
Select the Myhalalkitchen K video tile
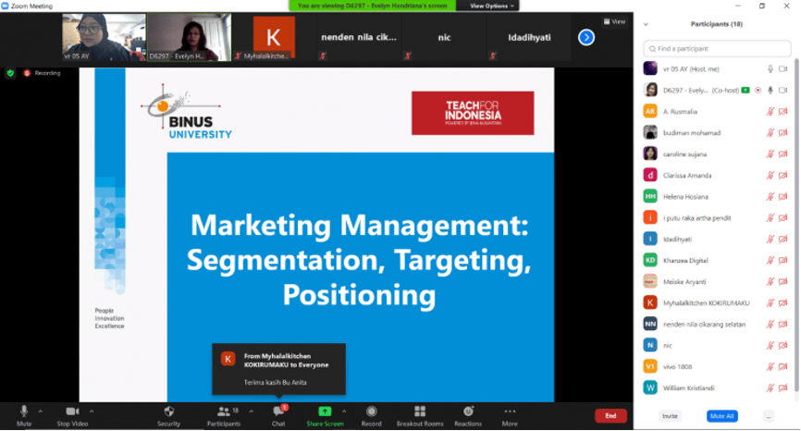coord(274,37)
